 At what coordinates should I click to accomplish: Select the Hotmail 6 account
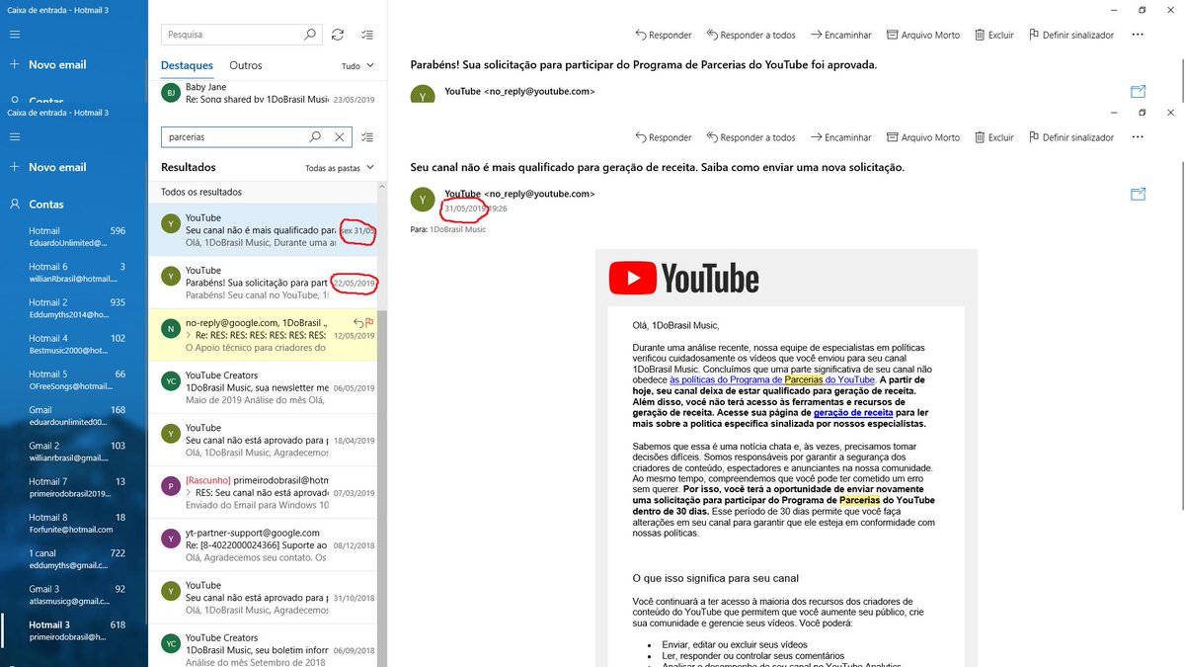74,273
